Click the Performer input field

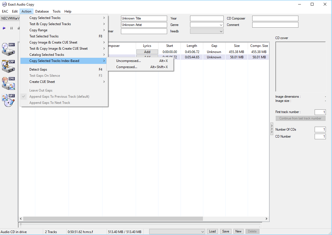[x=144, y=31]
